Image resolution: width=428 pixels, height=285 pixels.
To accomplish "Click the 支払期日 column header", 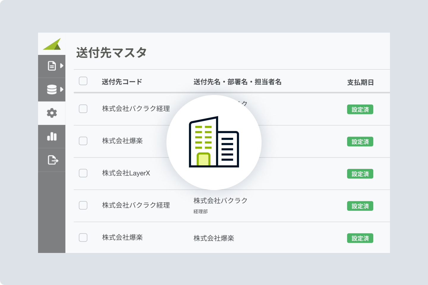I will [360, 83].
